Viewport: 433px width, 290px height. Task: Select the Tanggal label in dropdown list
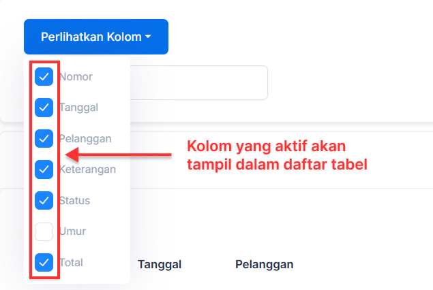click(78, 108)
